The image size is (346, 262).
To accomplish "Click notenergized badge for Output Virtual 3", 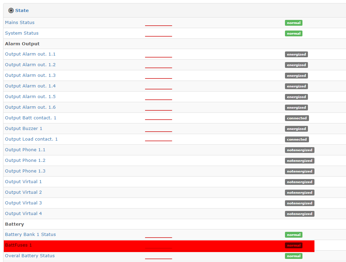I will pyautogui.click(x=299, y=203).
